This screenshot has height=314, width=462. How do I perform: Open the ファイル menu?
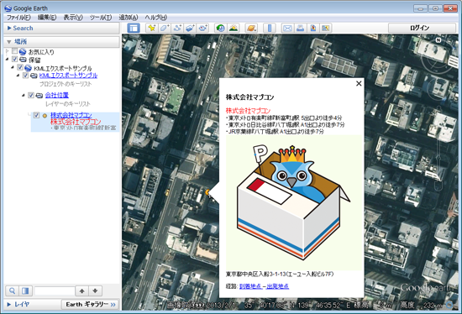[18, 18]
